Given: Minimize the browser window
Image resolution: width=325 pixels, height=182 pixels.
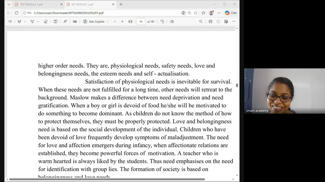Looking at the screenshot, I should (215, 4).
